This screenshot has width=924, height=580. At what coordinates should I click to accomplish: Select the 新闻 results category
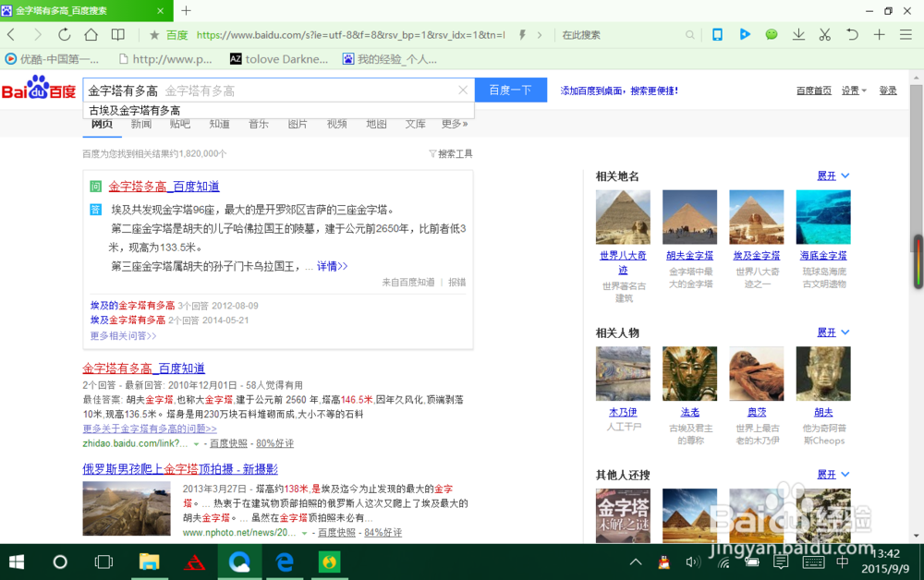coord(140,123)
